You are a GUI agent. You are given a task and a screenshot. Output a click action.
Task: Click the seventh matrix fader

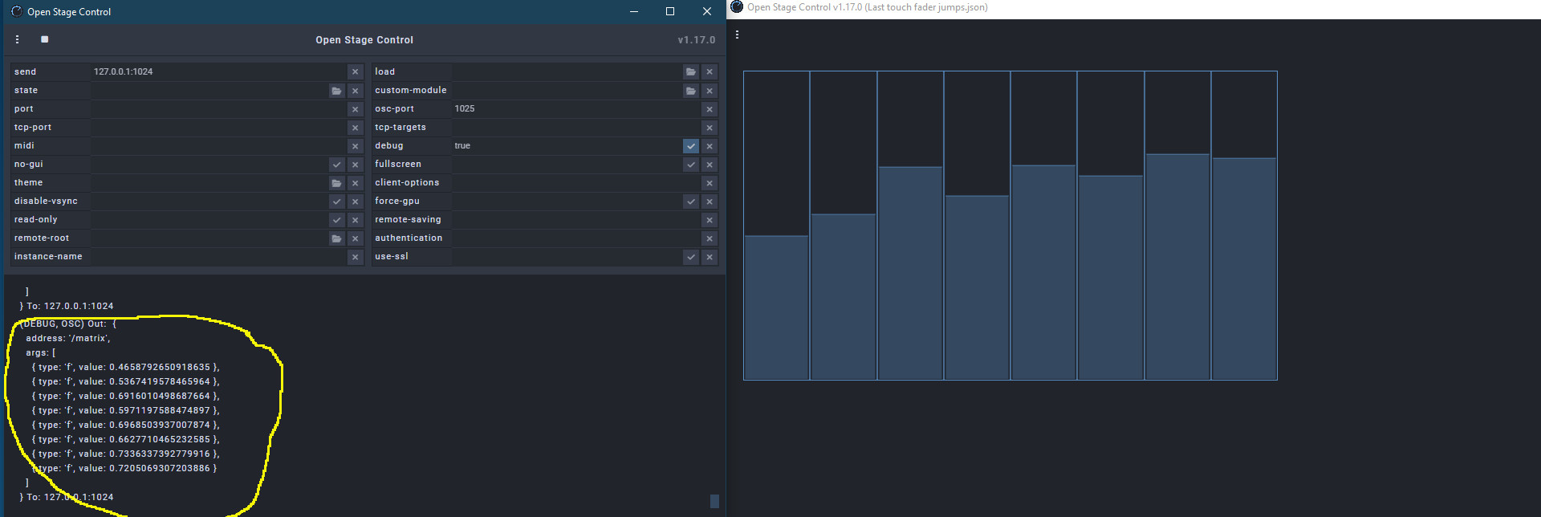pyautogui.click(x=1177, y=226)
